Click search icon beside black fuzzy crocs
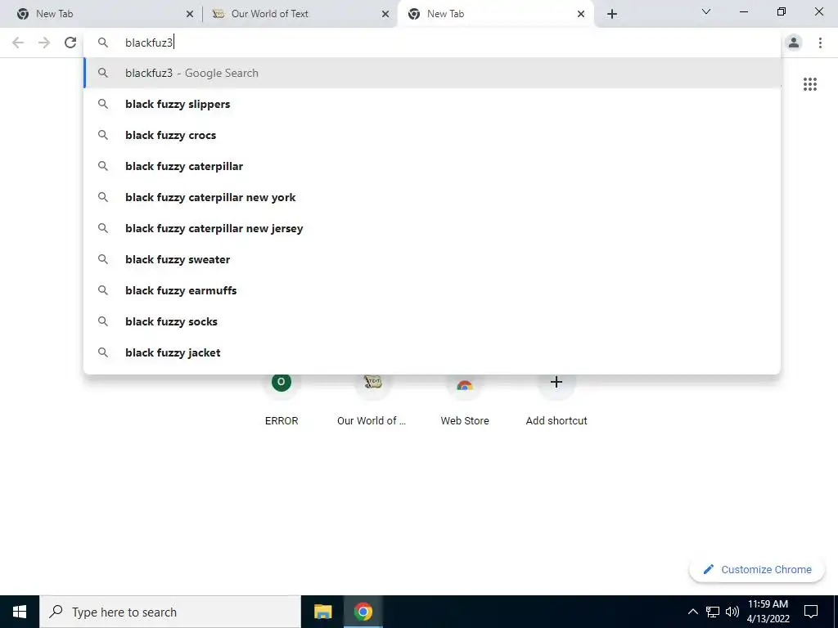Screen dimensions: 838x628 pos(103,135)
